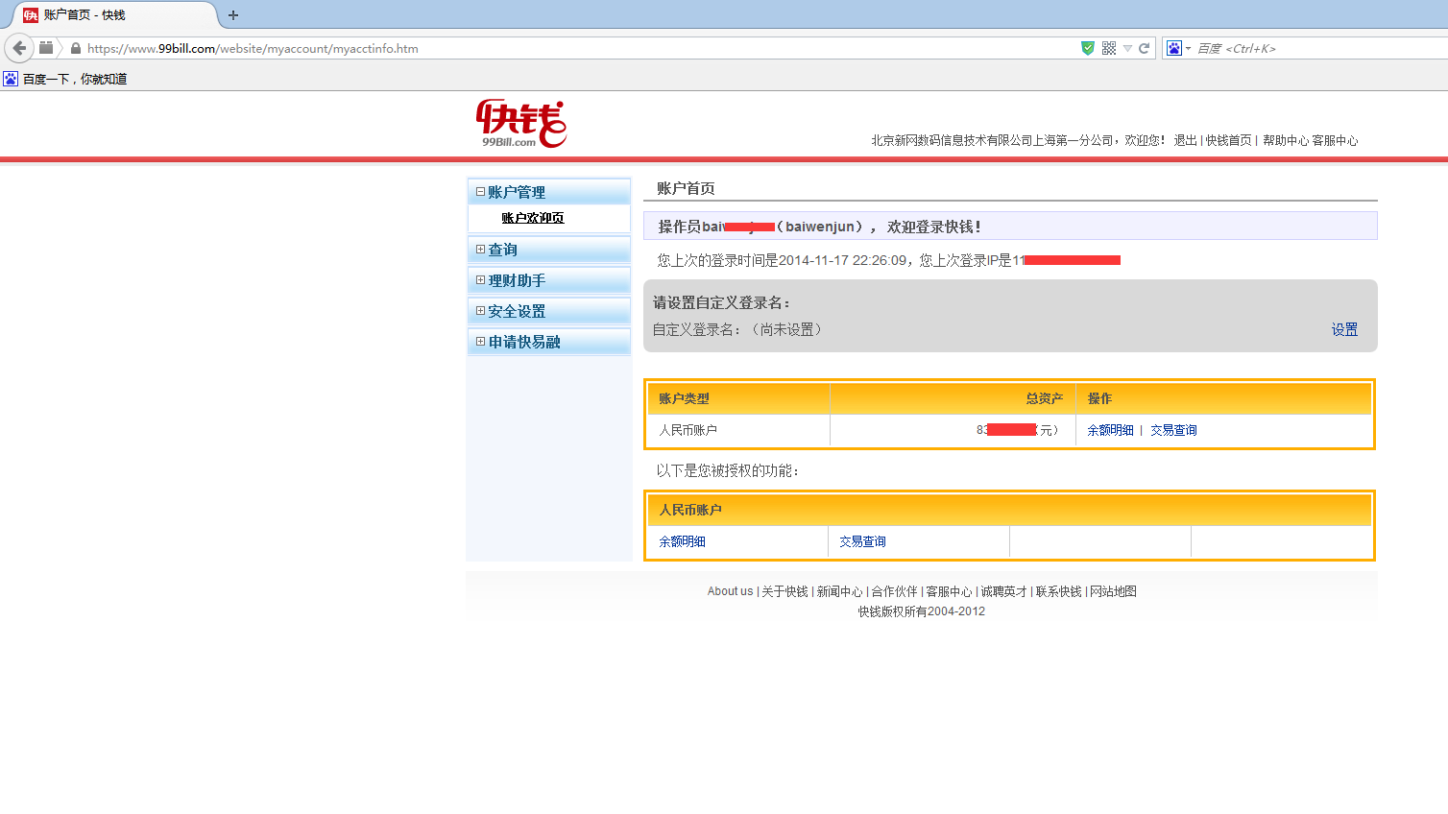Click the QR code icon in address bar

click(1109, 48)
